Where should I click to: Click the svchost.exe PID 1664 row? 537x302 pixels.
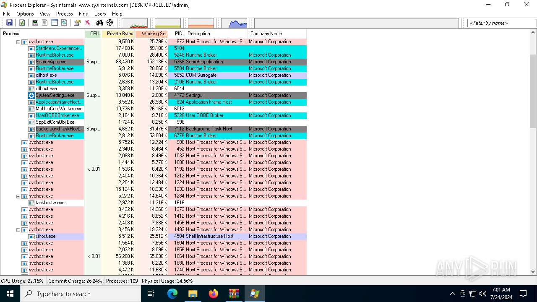pos(154,256)
